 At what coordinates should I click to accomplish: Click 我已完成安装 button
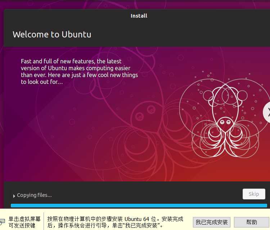212,222
